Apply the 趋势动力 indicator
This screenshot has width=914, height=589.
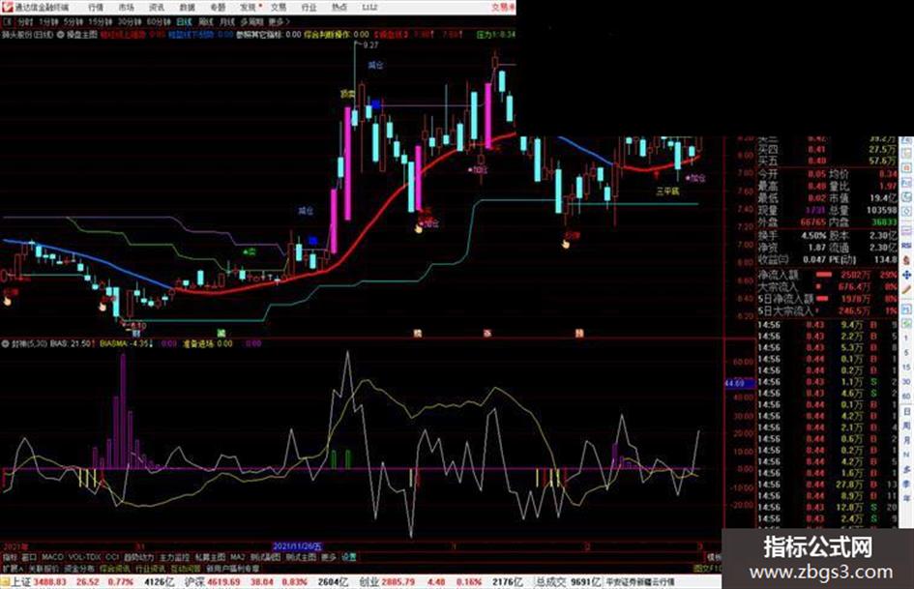tap(139, 557)
